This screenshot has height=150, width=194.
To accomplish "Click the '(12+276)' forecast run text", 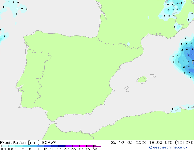I will pos(185,143).
